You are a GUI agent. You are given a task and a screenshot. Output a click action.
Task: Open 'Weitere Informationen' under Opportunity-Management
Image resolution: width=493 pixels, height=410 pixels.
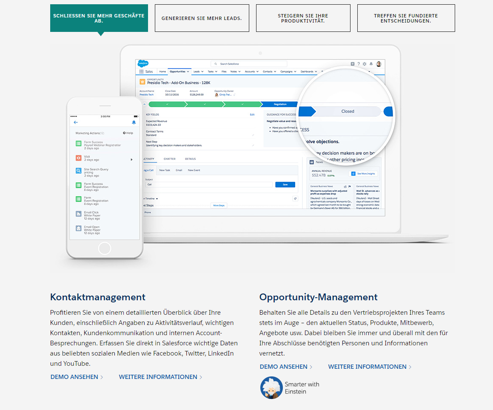point(370,367)
